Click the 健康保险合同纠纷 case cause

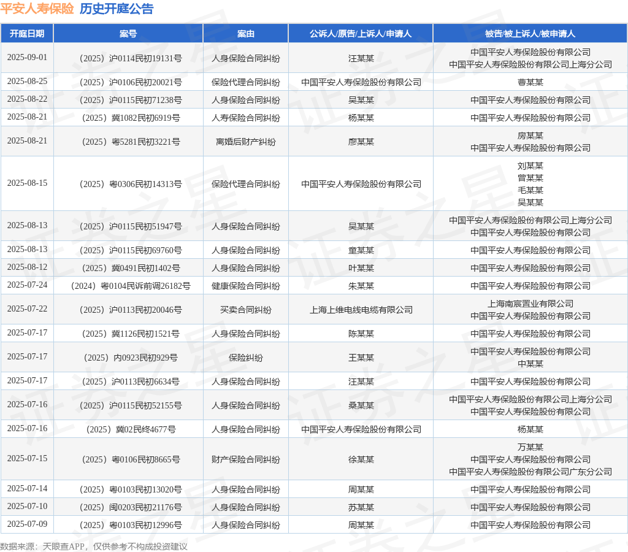[x=245, y=286]
